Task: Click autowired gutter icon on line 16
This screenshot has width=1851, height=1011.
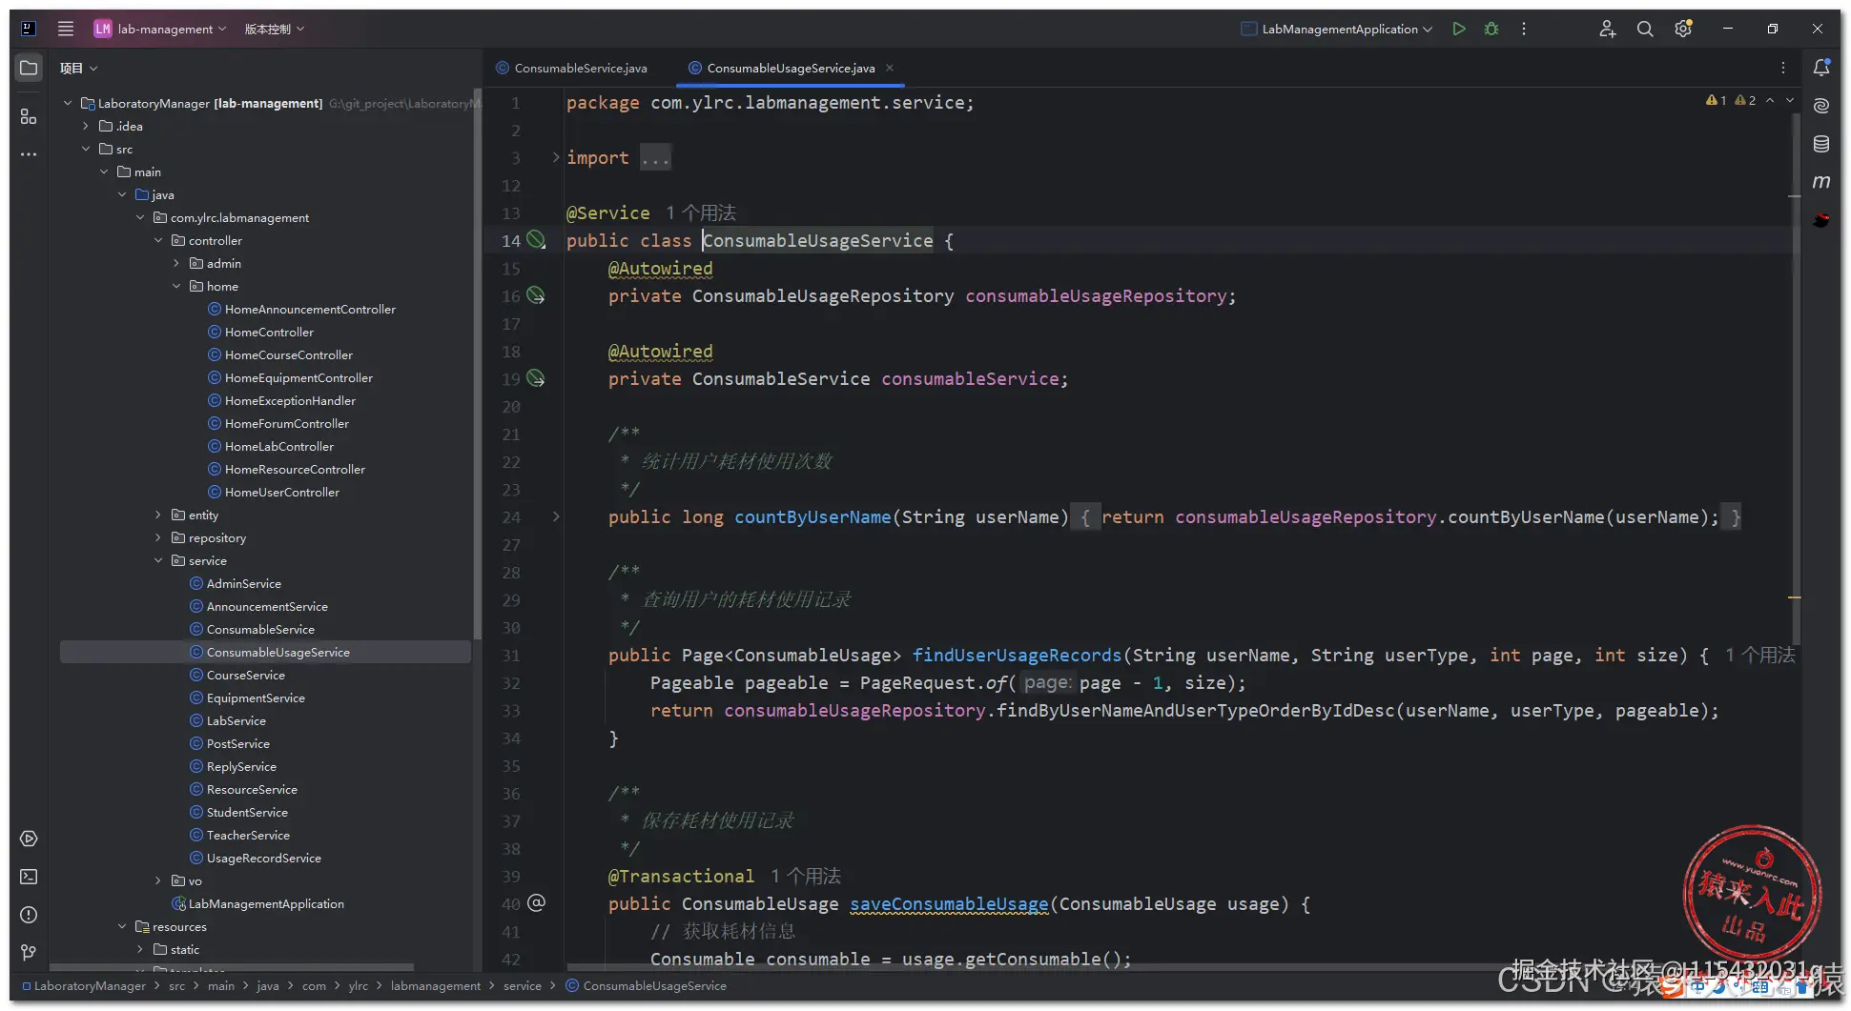Action: pyautogui.click(x=537, y=296)
